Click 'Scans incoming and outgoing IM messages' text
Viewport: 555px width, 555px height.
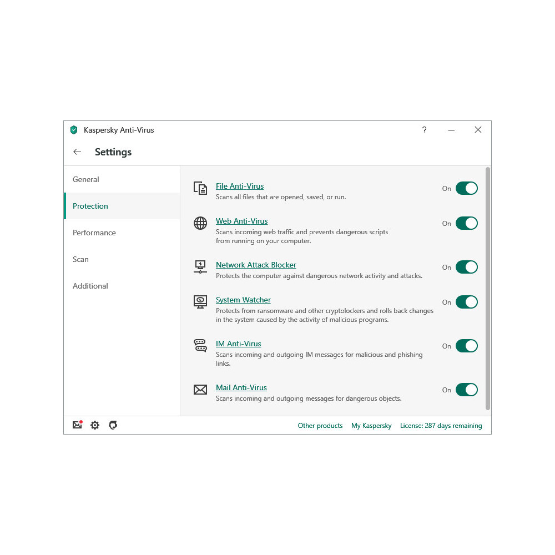[x=319, y=359]
